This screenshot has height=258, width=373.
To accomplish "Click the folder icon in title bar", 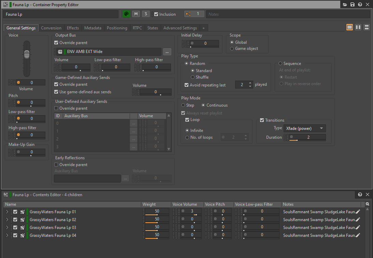I will pos(345,4).
